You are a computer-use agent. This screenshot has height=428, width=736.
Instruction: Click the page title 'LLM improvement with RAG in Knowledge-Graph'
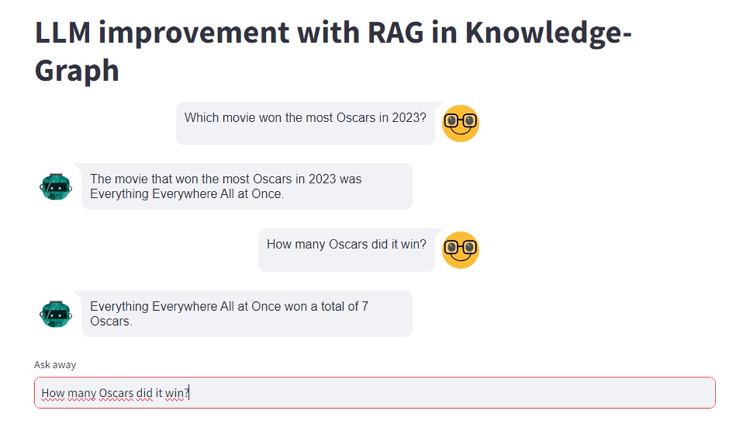click(333, 51)
